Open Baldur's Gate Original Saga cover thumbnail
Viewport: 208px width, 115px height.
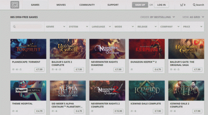tap(186, 49)
